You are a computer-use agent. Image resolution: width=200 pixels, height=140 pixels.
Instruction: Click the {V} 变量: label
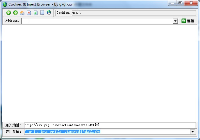pos(13,132)
